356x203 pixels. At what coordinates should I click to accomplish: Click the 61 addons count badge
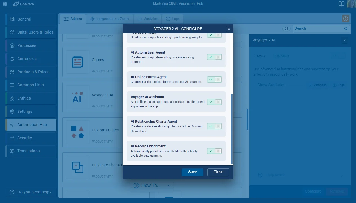pyautogui.click(x=286, y=28)
